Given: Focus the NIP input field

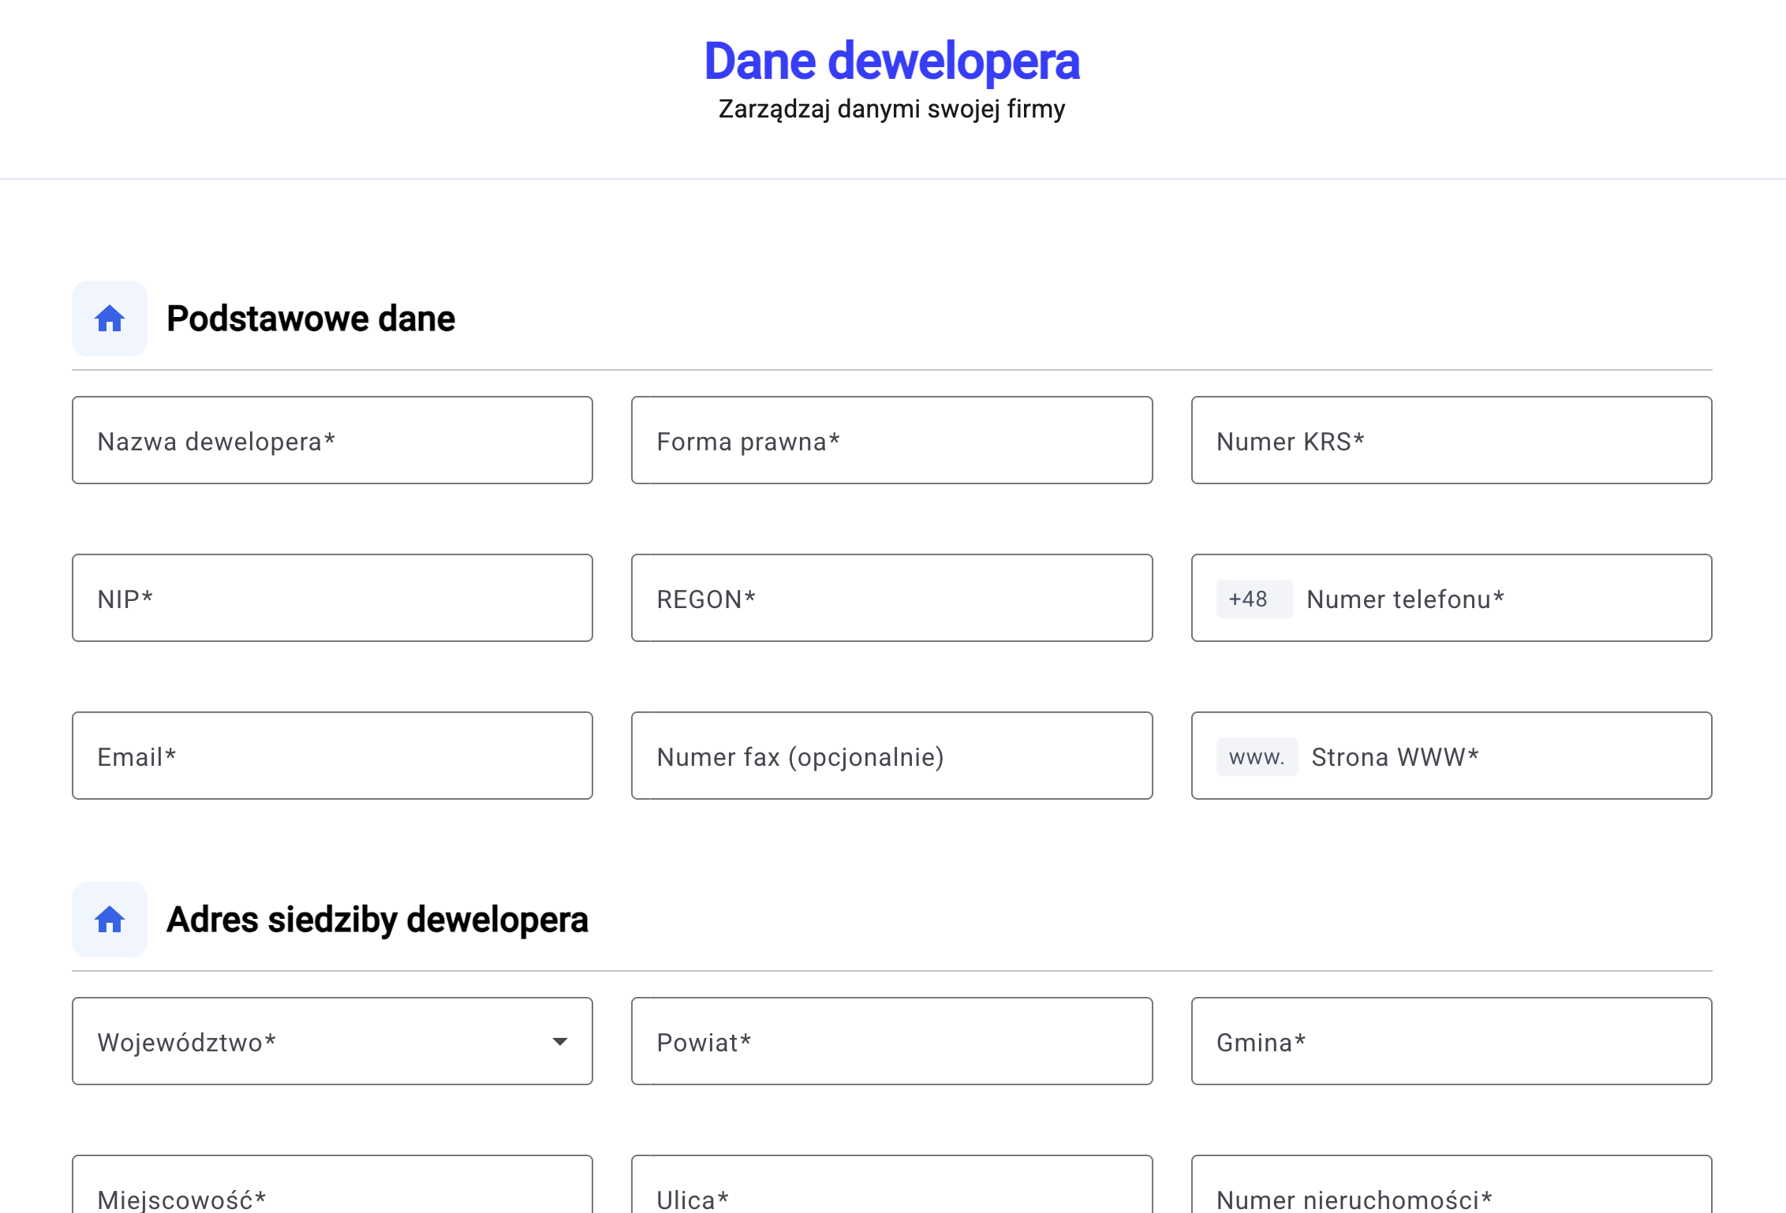Looking at the screenshot, I should point(331,598).
